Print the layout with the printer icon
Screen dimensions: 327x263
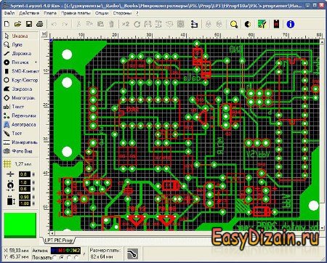[39, 24]
